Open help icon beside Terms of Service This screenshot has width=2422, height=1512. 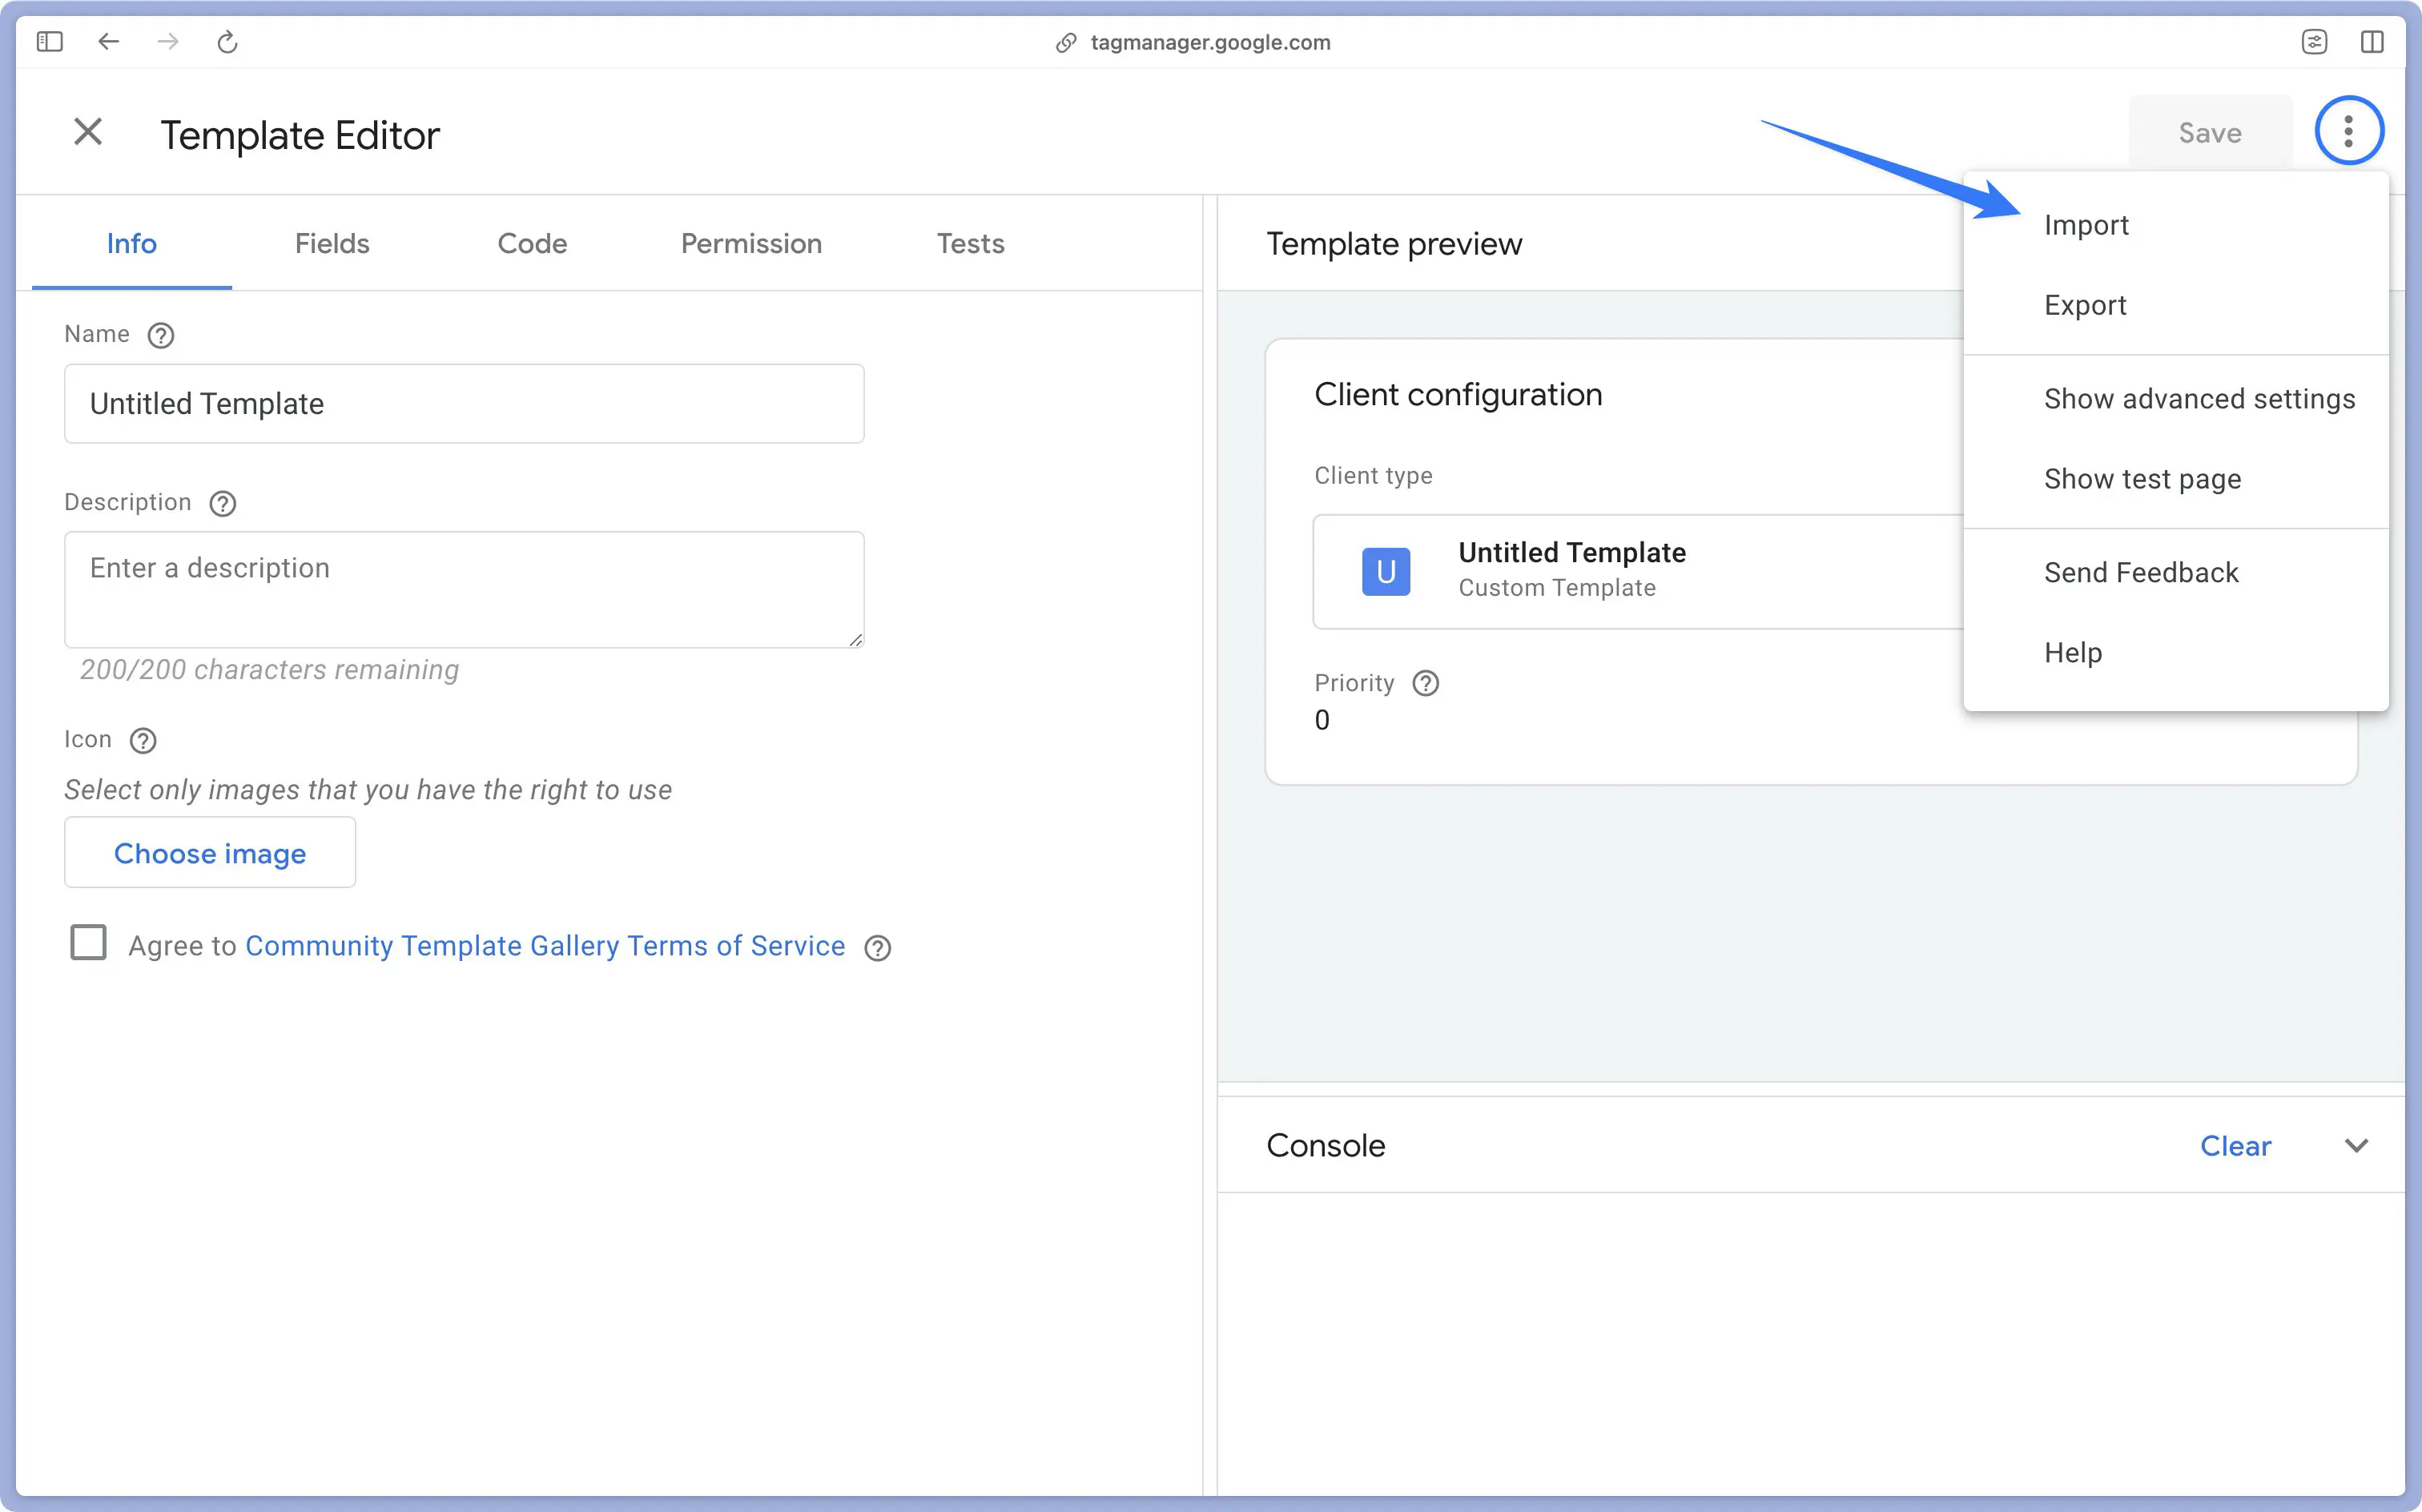click(878, 947)
